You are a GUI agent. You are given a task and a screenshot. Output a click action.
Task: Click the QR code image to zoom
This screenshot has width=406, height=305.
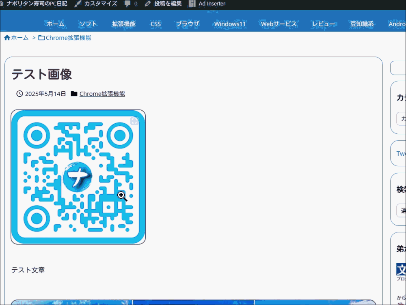(x=78, y=177)
